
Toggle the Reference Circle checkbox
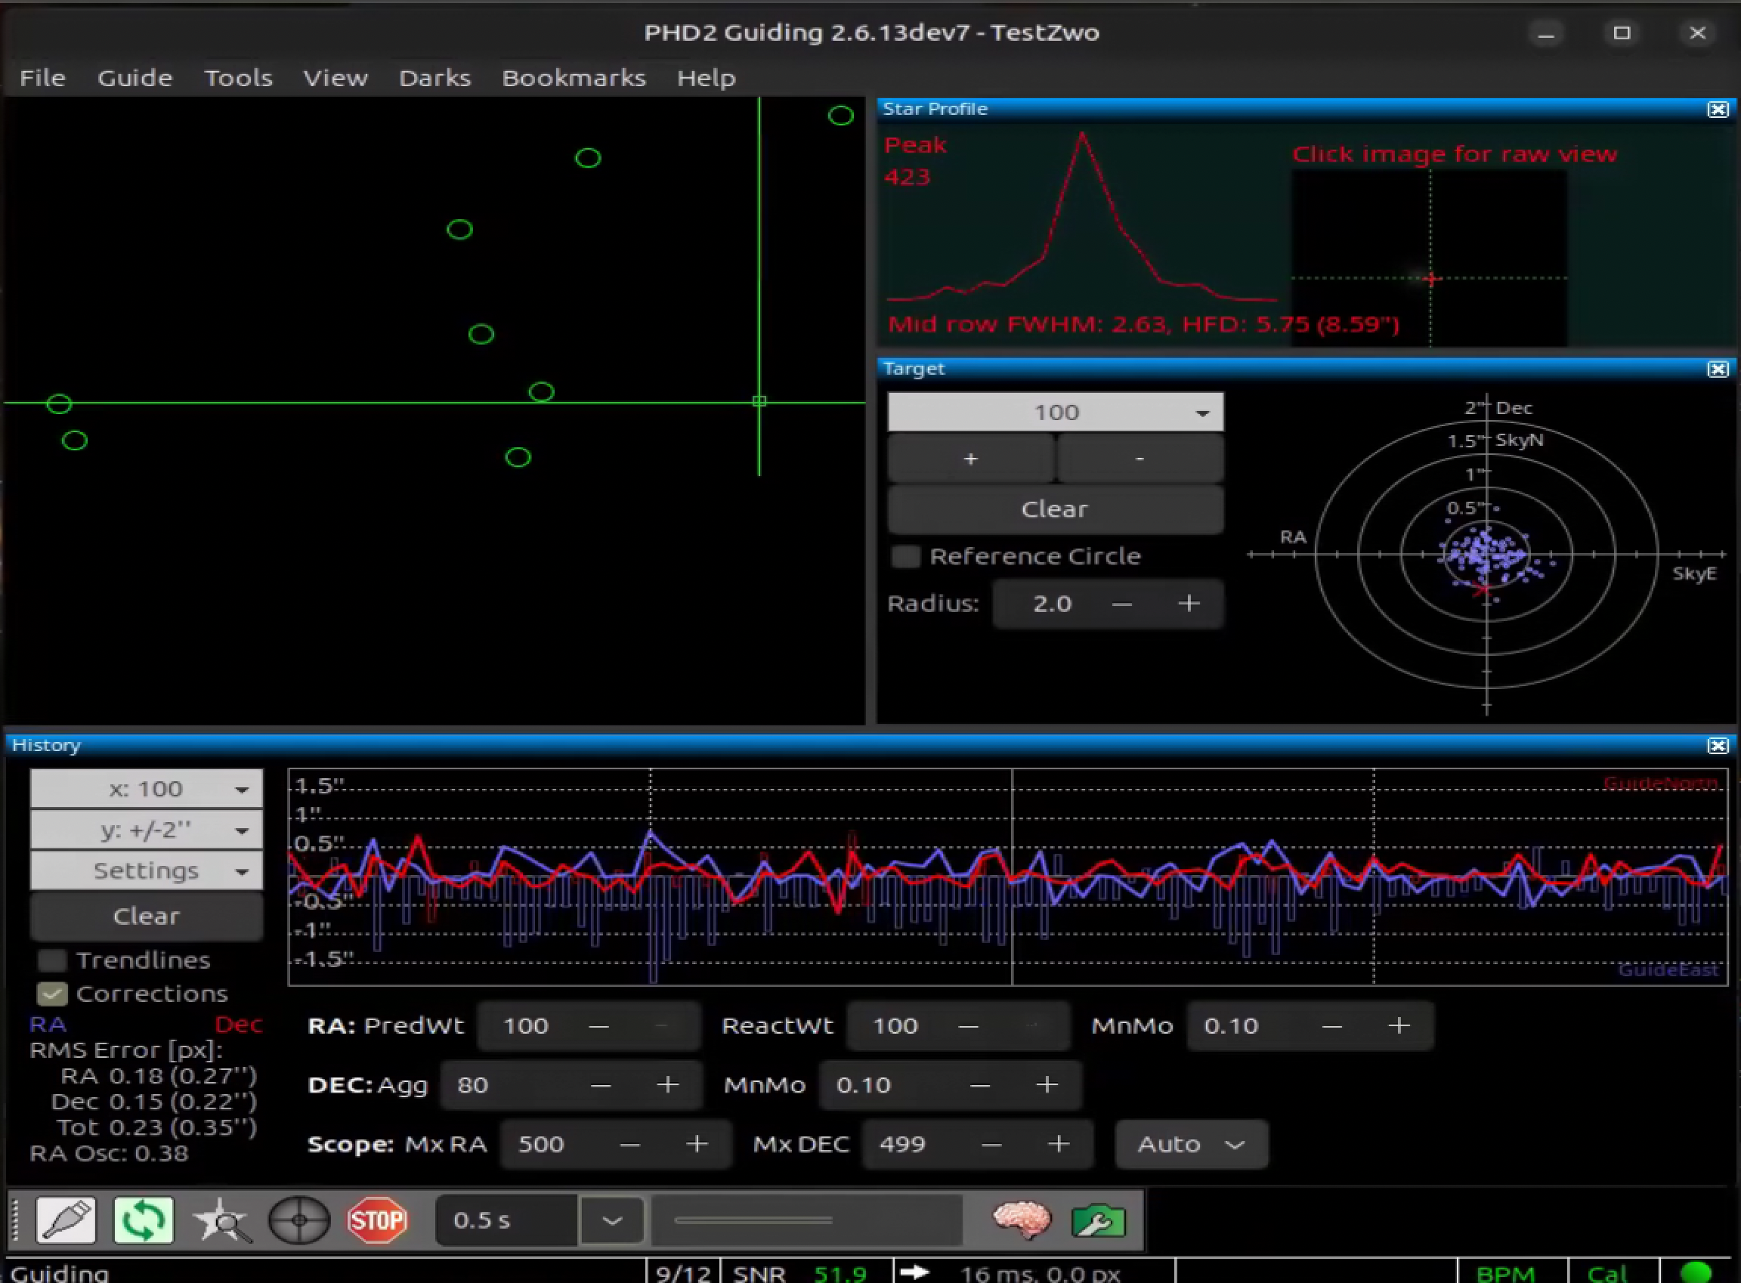pyautogui.click(x=905, y=557)
